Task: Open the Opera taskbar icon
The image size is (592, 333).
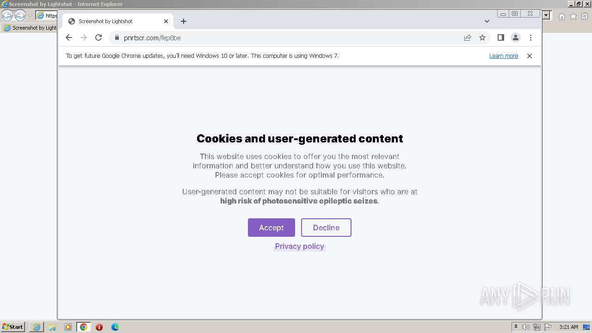Action: (x=99, y=327)
